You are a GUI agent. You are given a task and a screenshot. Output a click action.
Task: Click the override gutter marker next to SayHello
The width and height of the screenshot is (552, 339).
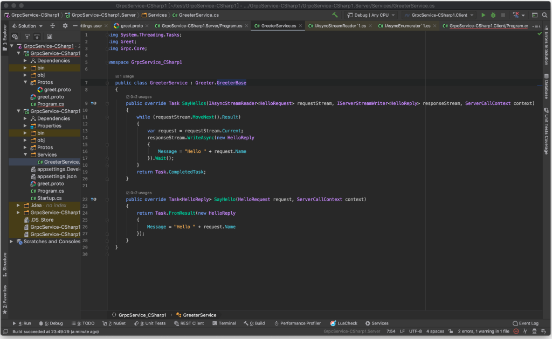[x=94, y=199]
